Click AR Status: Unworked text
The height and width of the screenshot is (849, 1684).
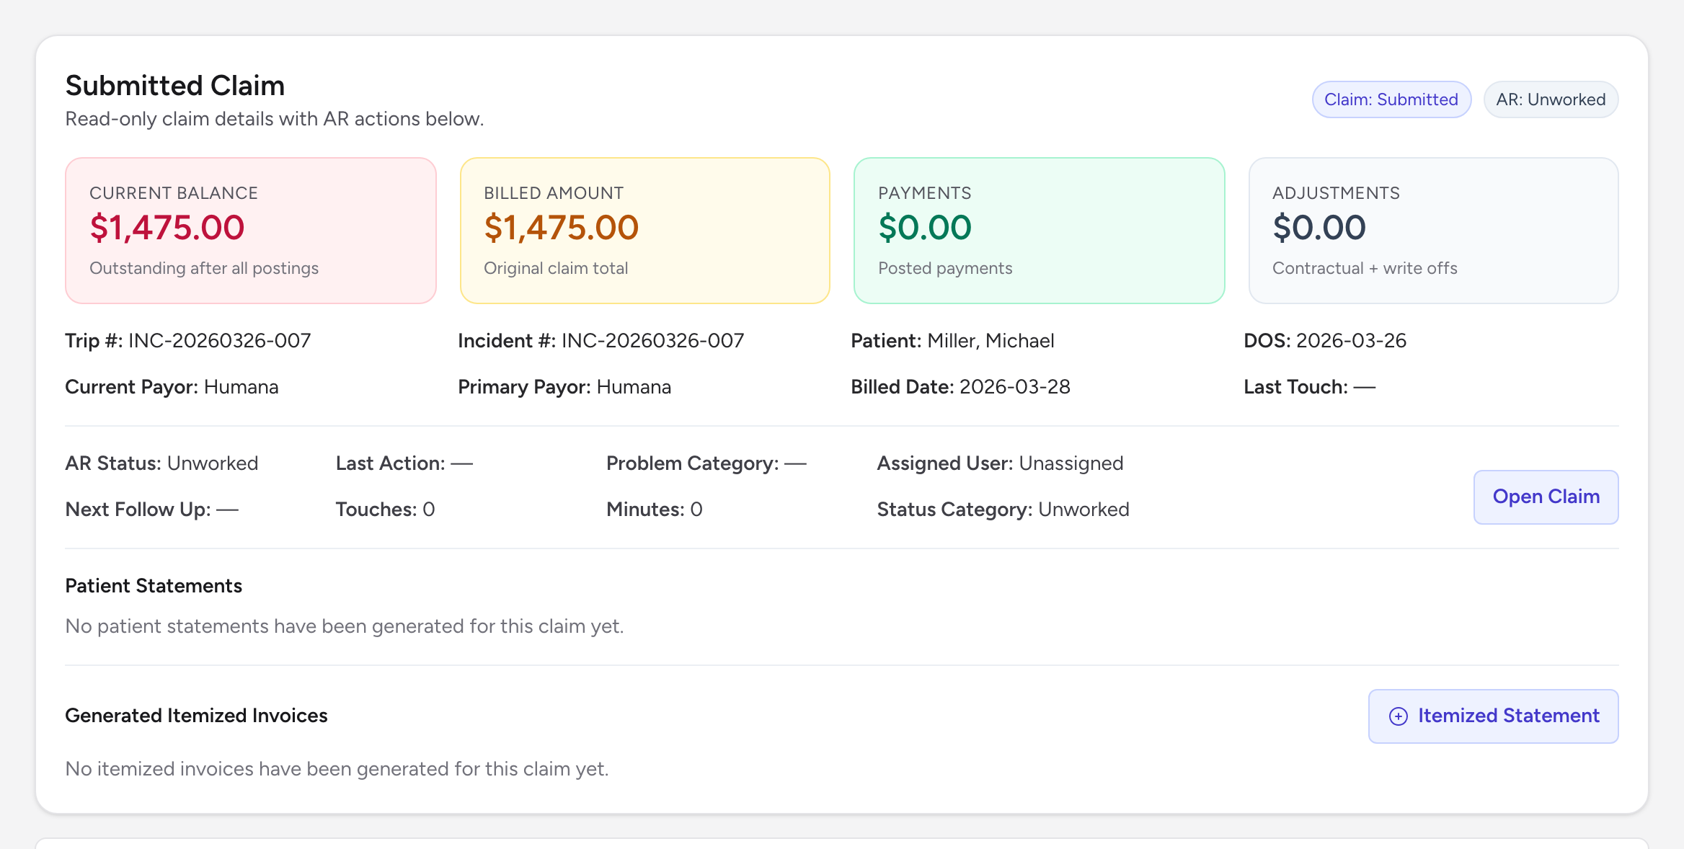point(161,463)
